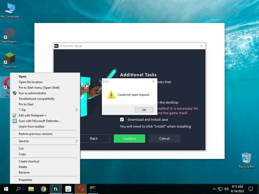Click TL logo in TLauncher Setup title bar
Screen dimensions: 259x194
pos(56,46)
